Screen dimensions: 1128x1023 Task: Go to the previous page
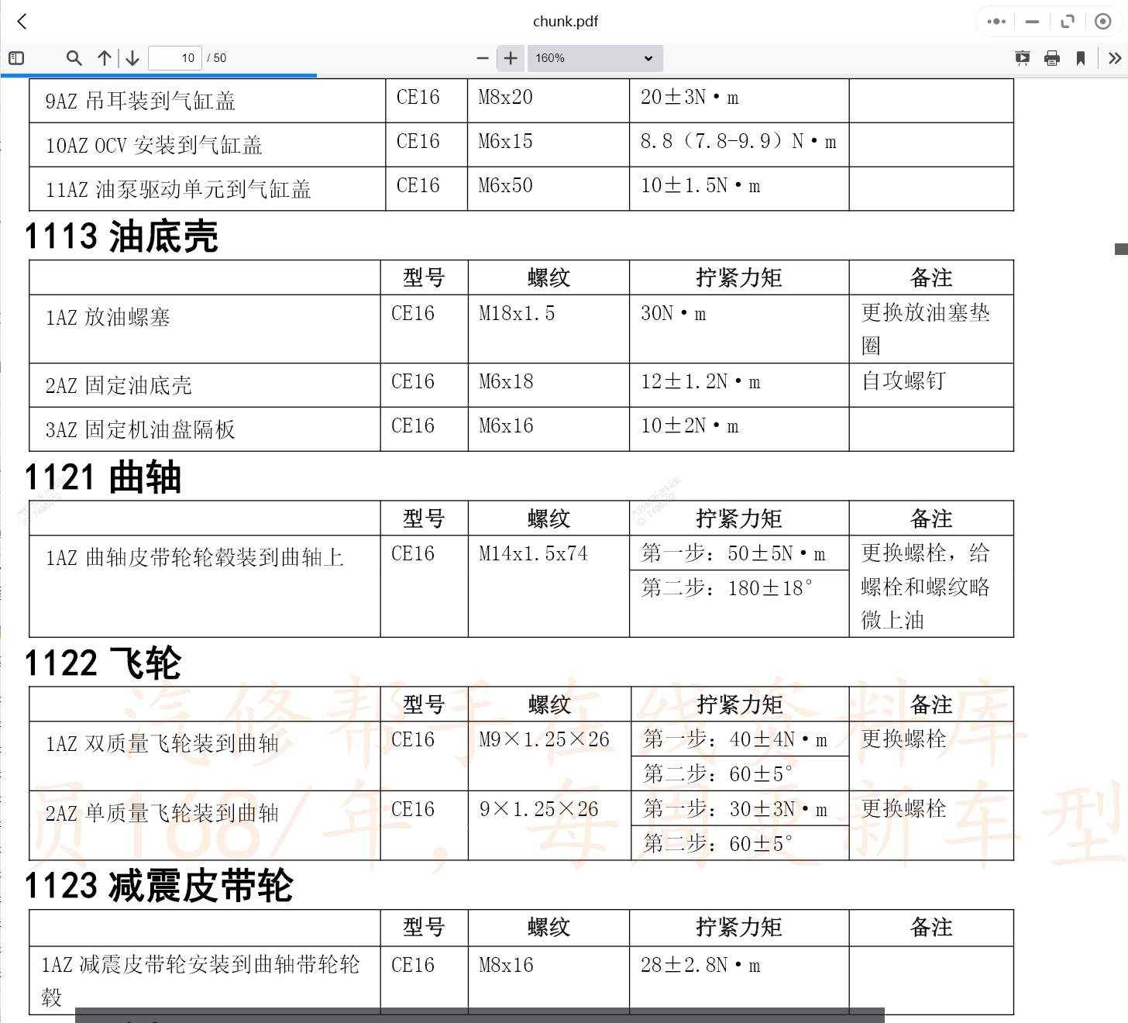[105, 57]
